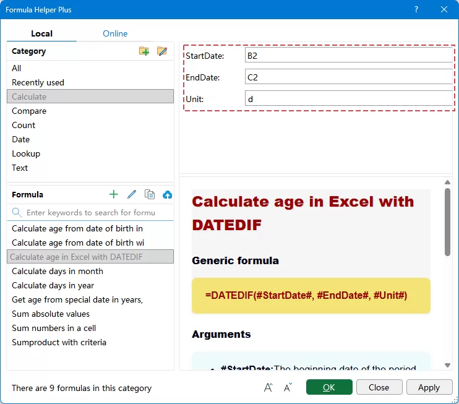The height and width of the screenshot is (404, 459).
Task: Select the Text category
Action: 90,168
